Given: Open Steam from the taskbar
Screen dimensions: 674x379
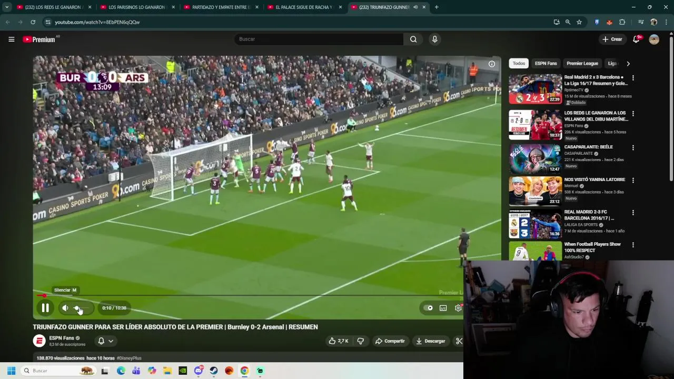Looking at the screenshot, I should pos(214,371).
